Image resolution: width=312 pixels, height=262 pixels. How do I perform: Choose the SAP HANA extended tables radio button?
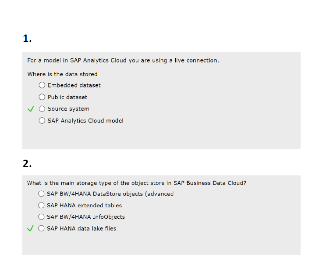42,205
